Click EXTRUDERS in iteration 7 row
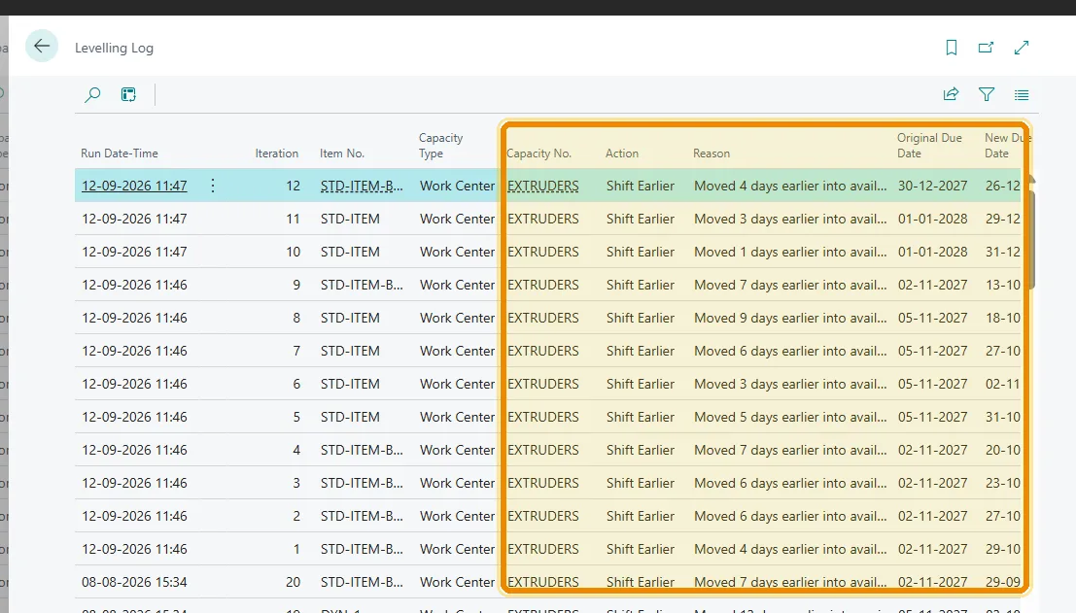 click(x=542, y=351)
